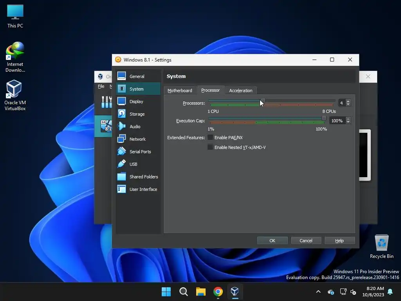Open Serial Ports settings category
Image resolution: width=401 pixels, height=301 pixels.
(138, 152)
